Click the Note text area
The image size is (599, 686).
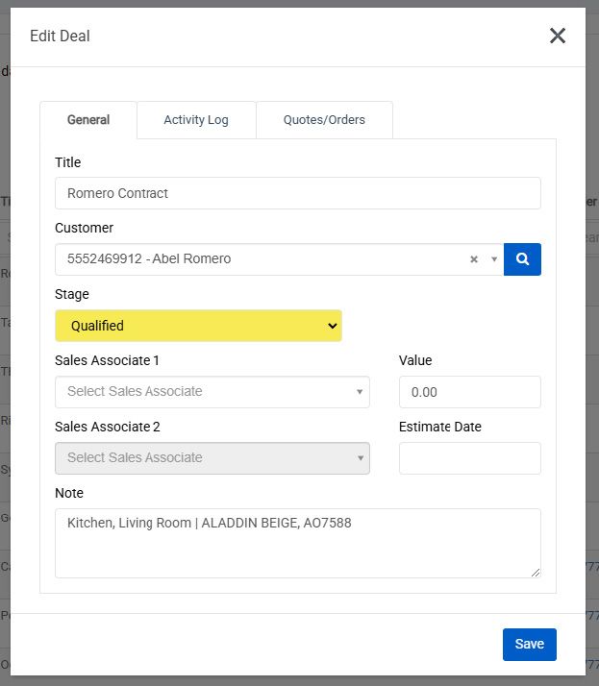(x=298, y=543)
